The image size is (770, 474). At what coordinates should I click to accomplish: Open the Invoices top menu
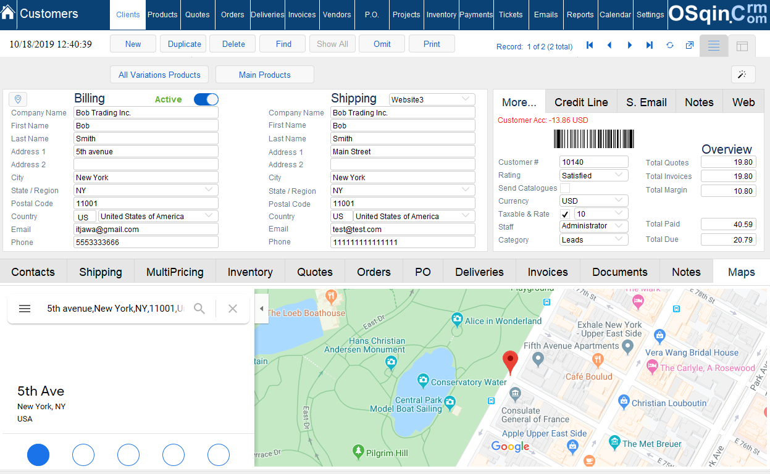point(302,15)
